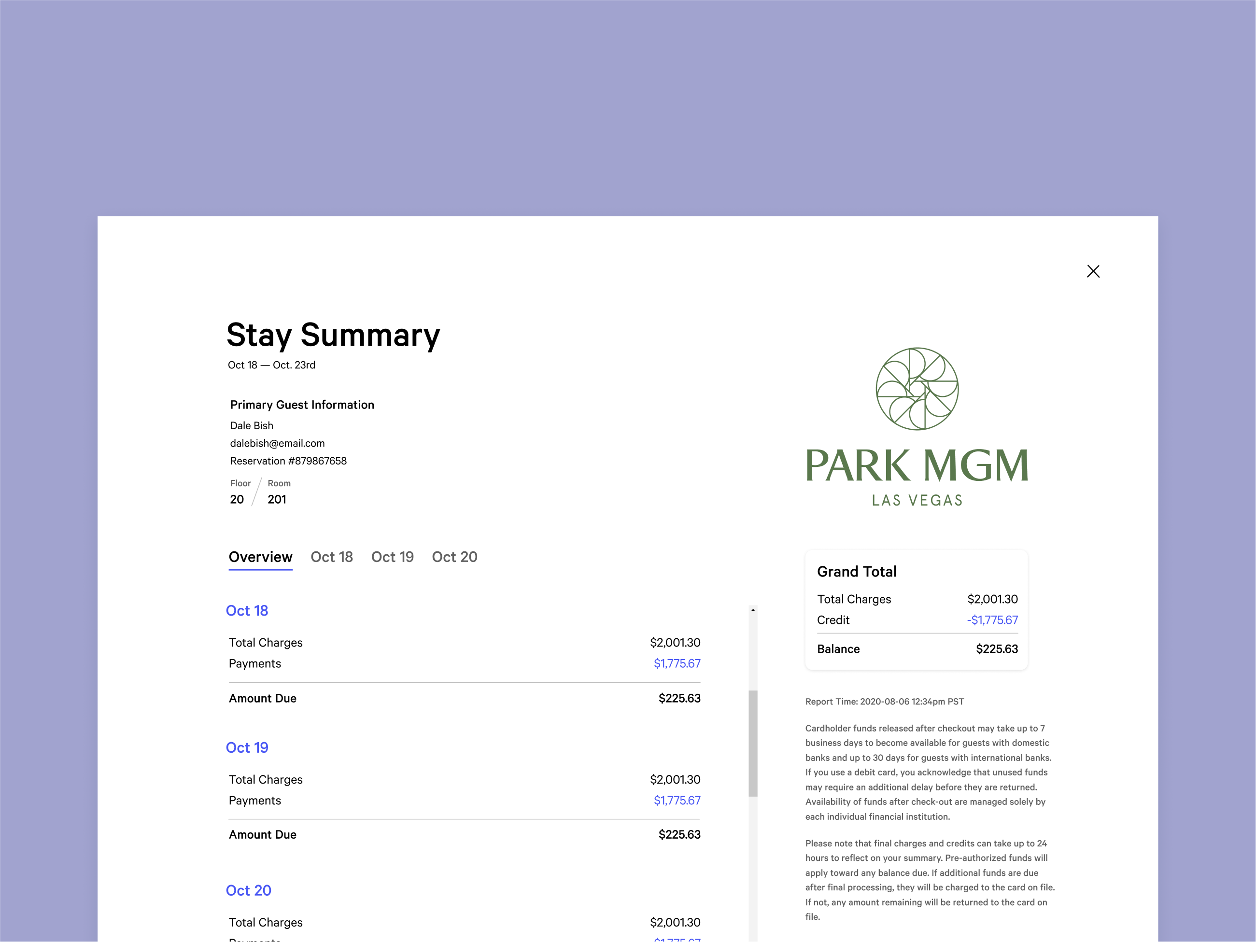Click the Grand Total heading
The image size is (1256, 942).
(x=857, y=572)
